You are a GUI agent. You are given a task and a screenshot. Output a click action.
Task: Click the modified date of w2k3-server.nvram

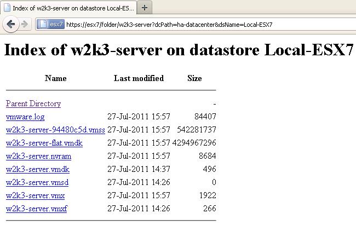[139, 156]
